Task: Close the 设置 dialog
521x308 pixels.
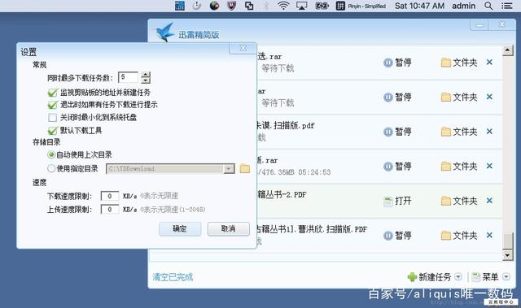Action: 243,48
